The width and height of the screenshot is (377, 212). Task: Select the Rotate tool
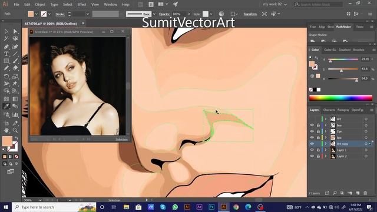coord(6,77)
